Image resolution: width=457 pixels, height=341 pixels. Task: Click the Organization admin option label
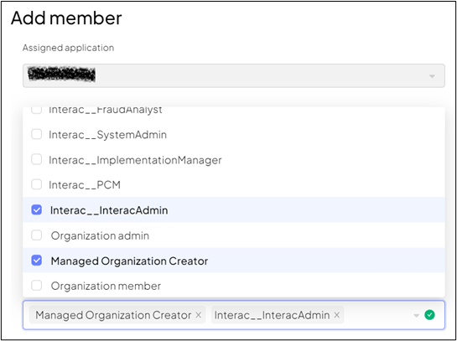(100, 235)
